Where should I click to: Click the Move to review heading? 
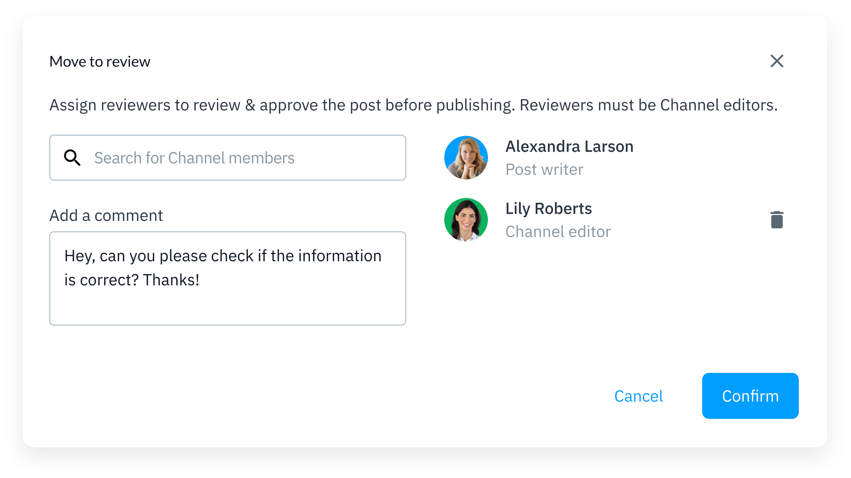[x=100, y=61]
